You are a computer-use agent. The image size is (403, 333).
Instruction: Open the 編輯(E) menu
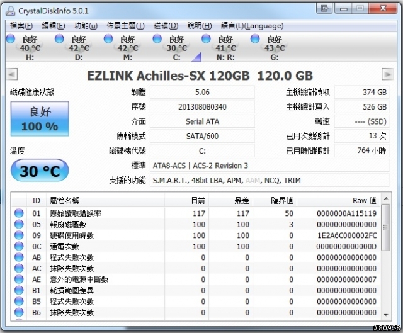tap(53, 26)
